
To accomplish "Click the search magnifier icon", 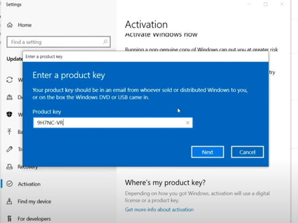I will click(105, 41).
